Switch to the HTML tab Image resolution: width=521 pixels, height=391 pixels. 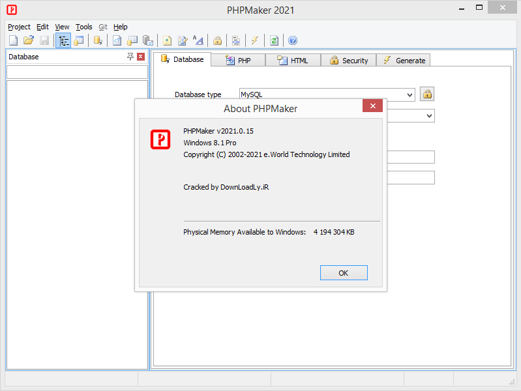pyautogui.click(x=293, y=61)
